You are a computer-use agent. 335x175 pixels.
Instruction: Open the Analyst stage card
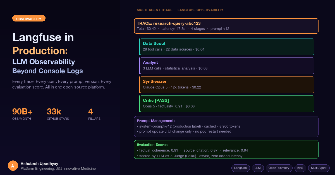click(227, 66)
